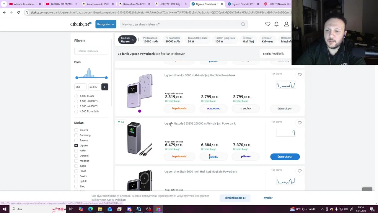Viewport: 378px width, 213px height.
Task: Go back in browser
Action: point(4,12)
